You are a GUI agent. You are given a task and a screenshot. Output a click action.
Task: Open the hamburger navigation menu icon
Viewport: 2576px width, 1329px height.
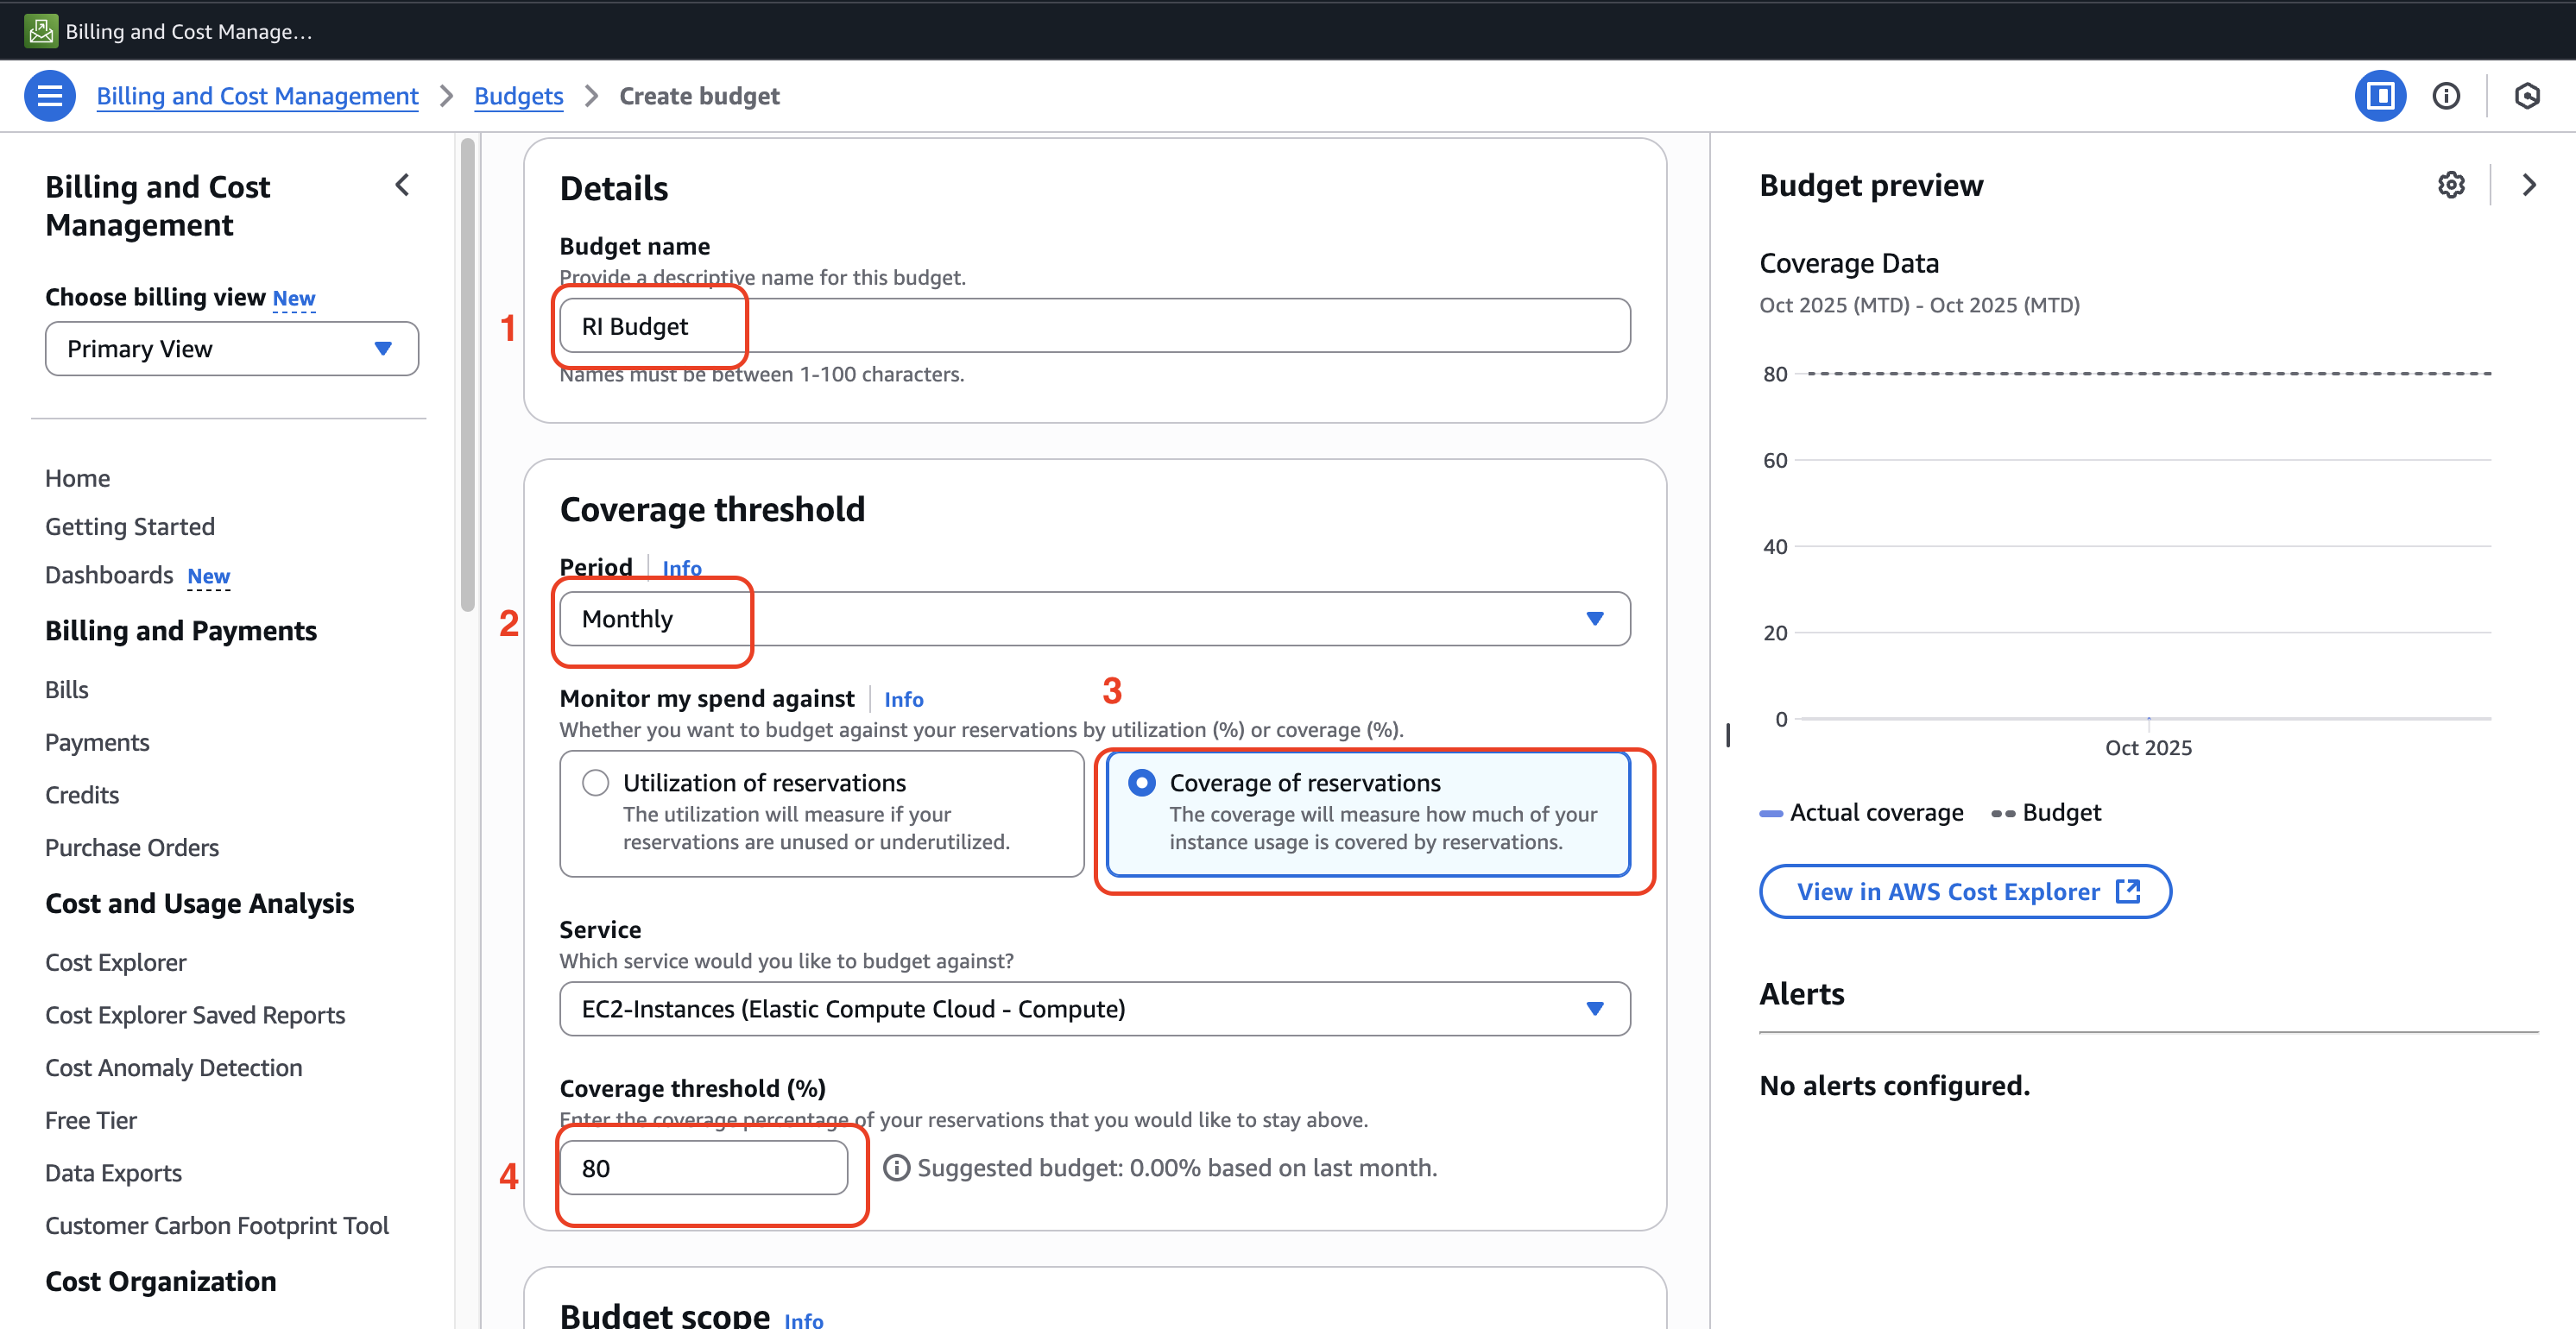pos(49,96)
